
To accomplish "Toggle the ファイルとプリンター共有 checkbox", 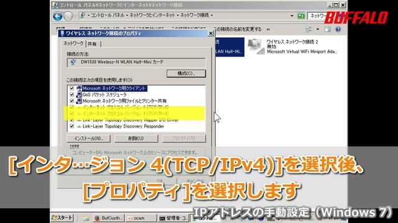I will pos(72,101).
